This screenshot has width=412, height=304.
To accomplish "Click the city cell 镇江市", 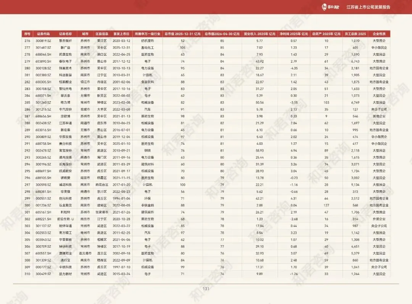I will click(x=85, y=82).
